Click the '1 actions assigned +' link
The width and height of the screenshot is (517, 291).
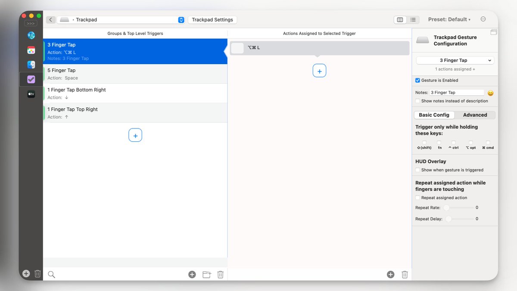coord(455,69)
